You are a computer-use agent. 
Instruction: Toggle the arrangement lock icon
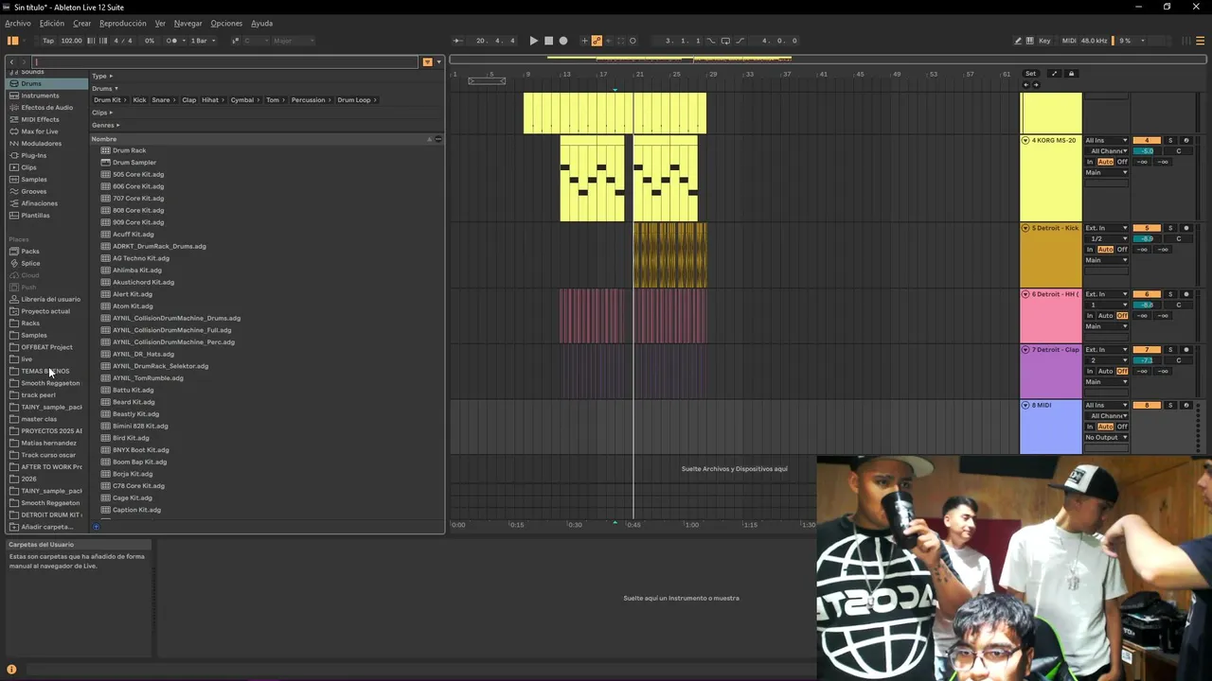(x=1071, y=74)
